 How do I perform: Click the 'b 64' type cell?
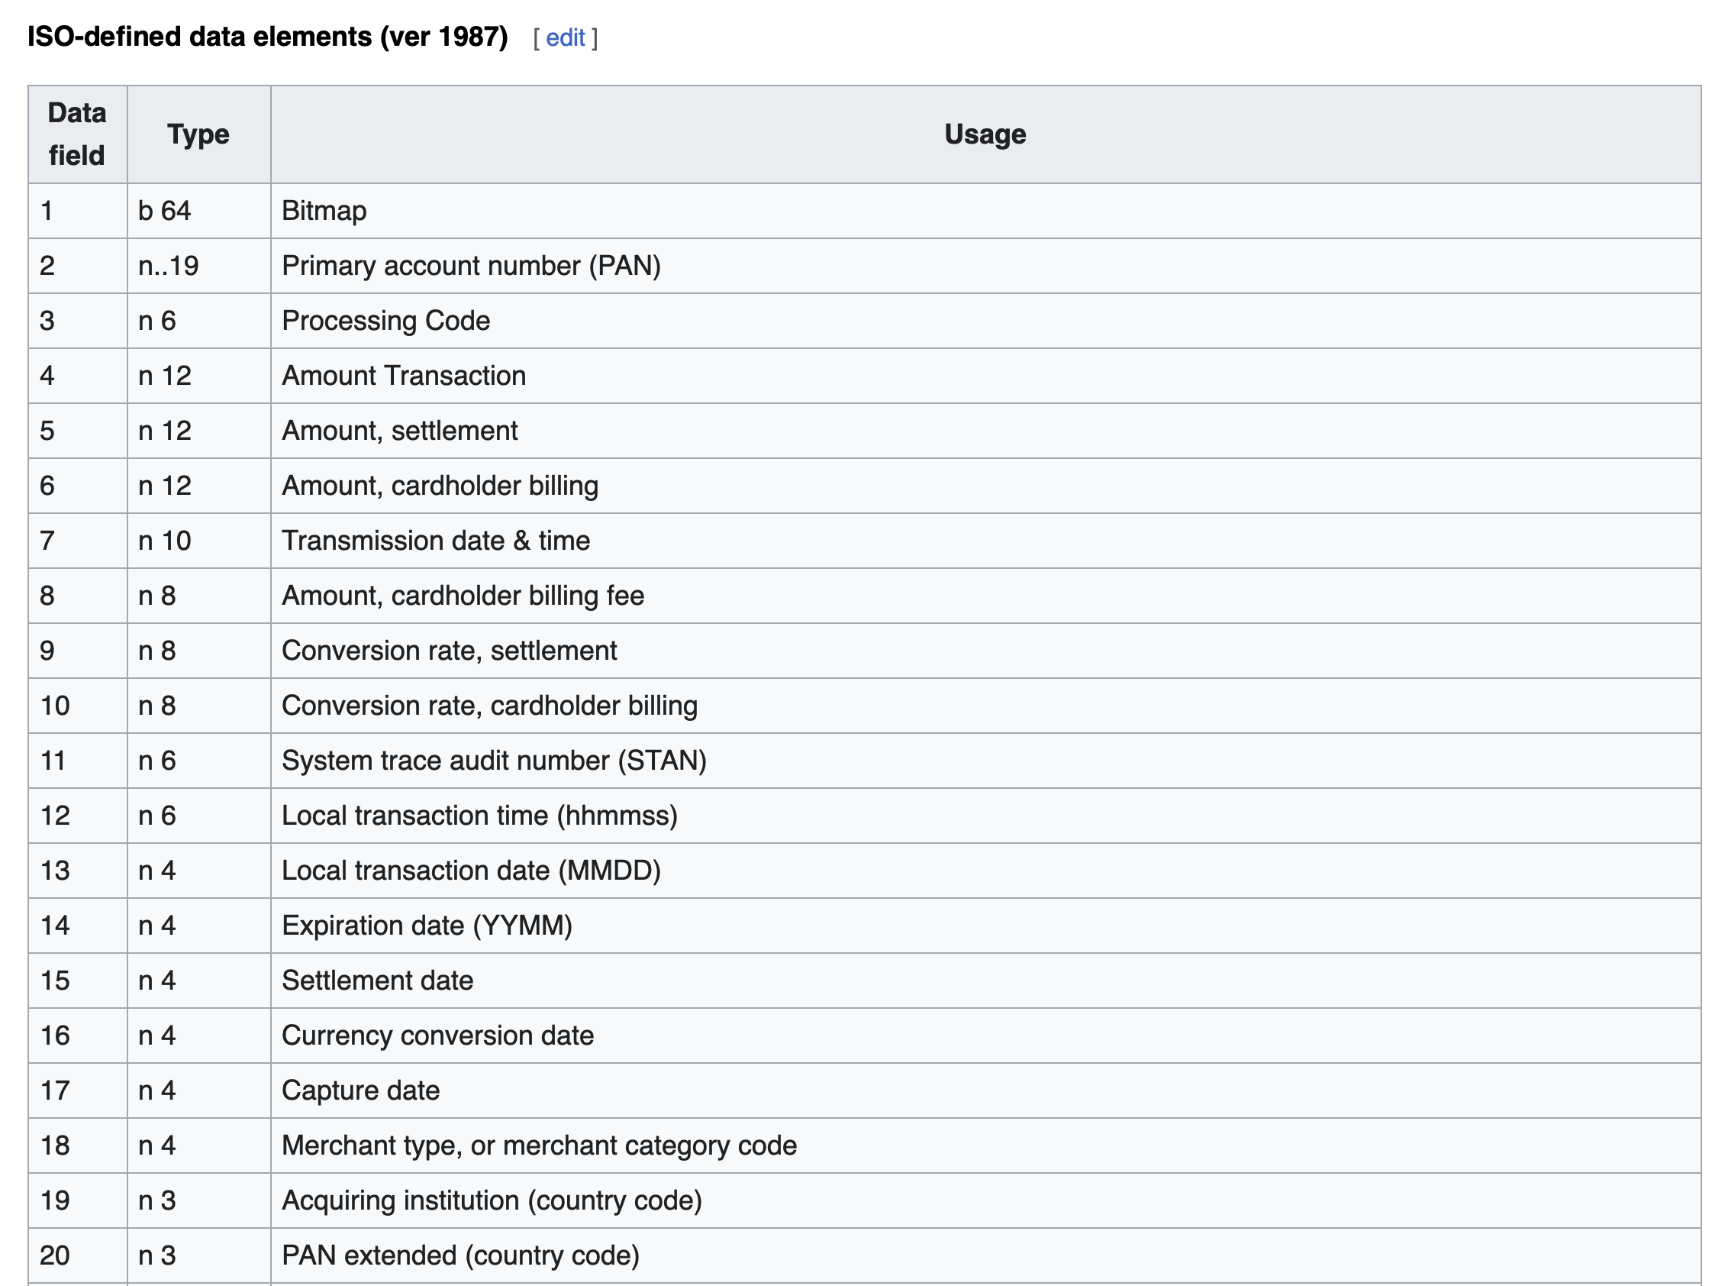pos(164,211)
